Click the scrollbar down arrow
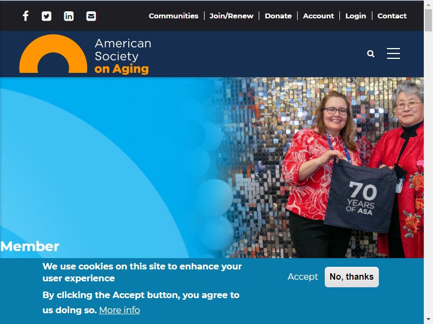 tap(428, 320)
